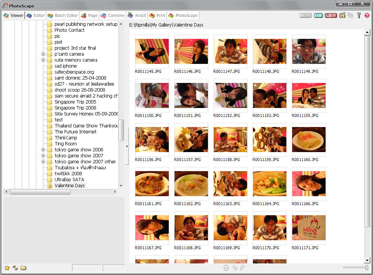Click the folder tree scroll down arrow
The height and width of the screenshot is (275, 373).
coord(121,186)
